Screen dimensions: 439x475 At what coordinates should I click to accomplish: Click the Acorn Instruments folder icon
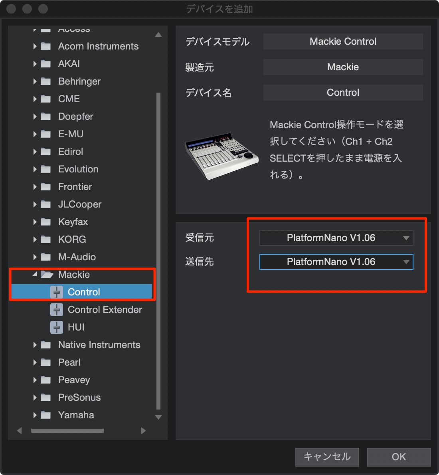click(46, 46)
